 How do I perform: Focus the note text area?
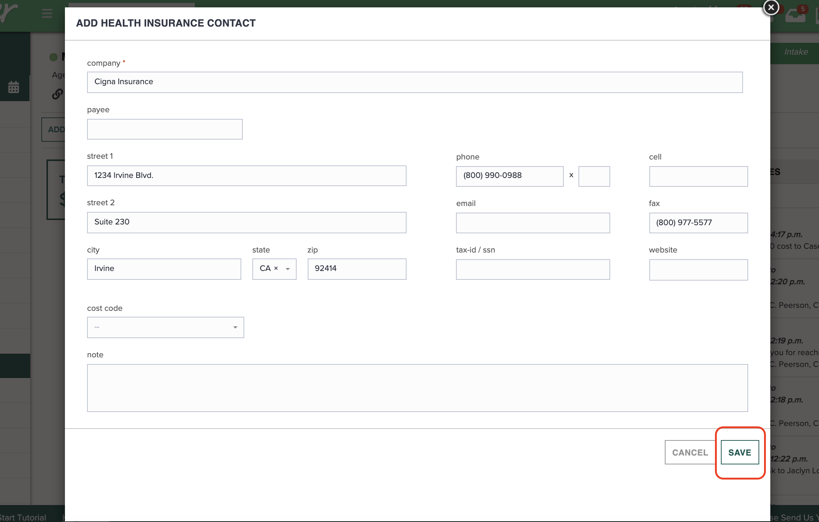pos(417,388)
